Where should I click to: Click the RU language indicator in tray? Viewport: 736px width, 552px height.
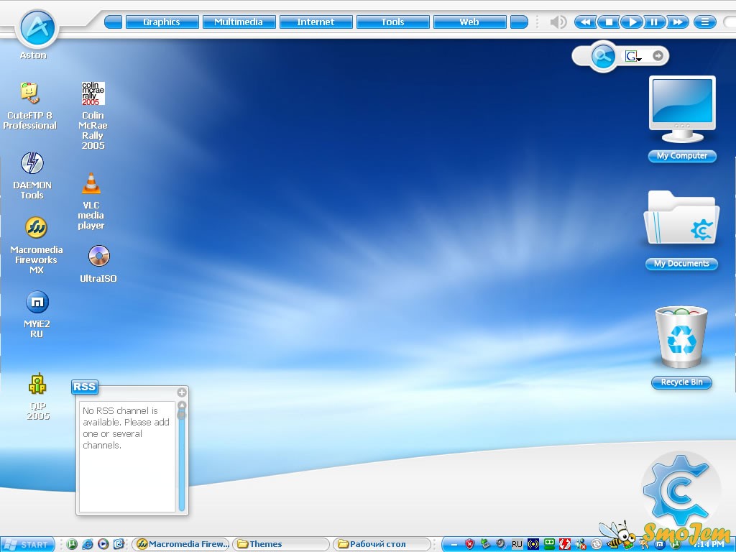click(517, 545)
